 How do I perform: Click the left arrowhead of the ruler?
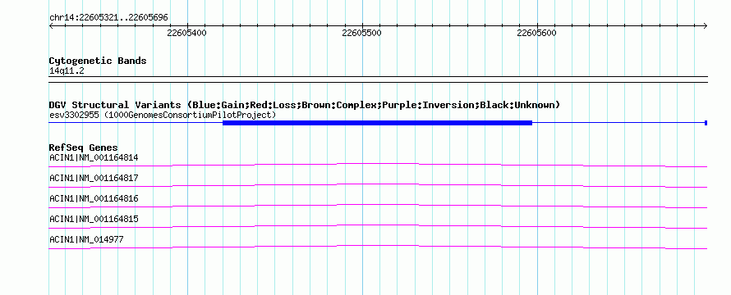51,26
